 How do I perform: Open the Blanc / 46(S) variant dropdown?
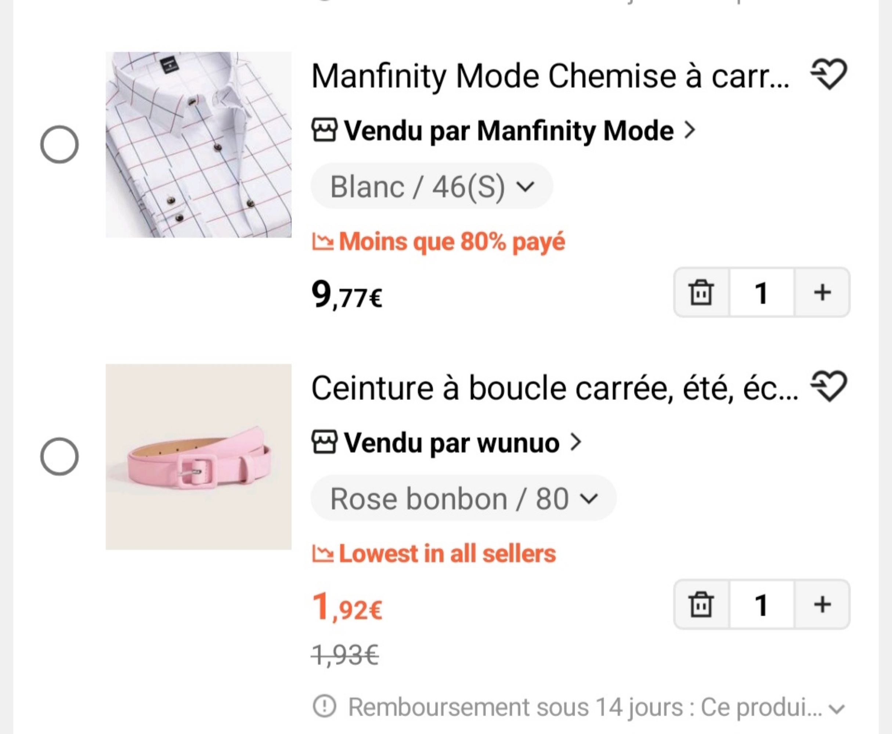click(431, 186)
